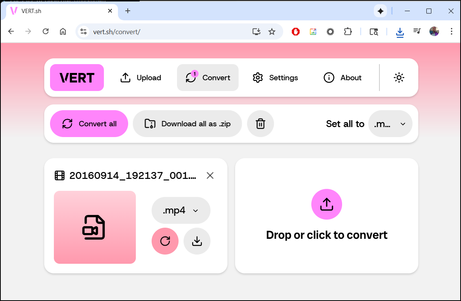
Task: Open the Settings page
Action: click(275, 78)
